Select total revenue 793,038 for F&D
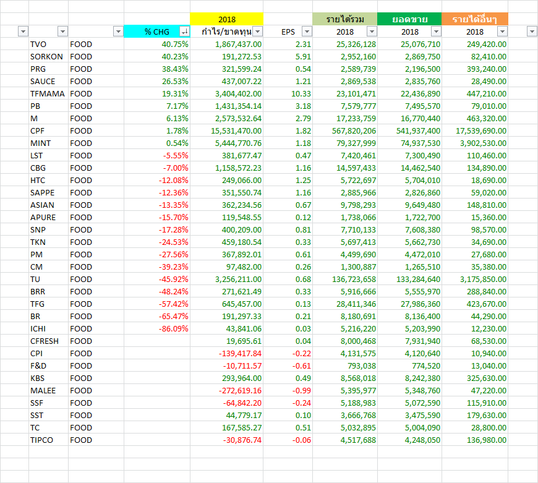The width and height of the screenshot is (538, 483). click(x=345, y=365)
